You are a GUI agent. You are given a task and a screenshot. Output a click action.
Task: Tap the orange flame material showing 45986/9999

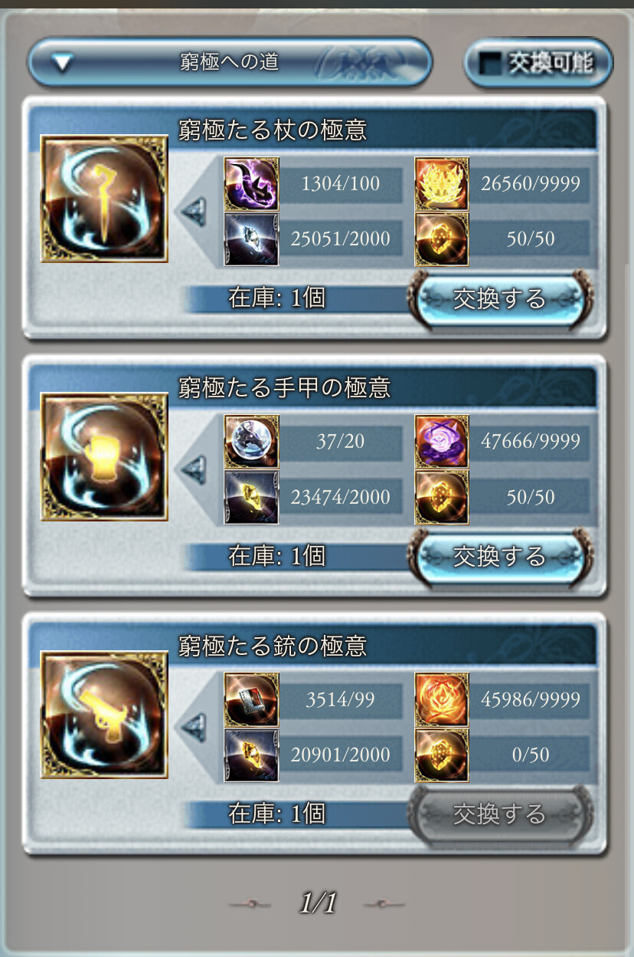(x=442, y=699)
